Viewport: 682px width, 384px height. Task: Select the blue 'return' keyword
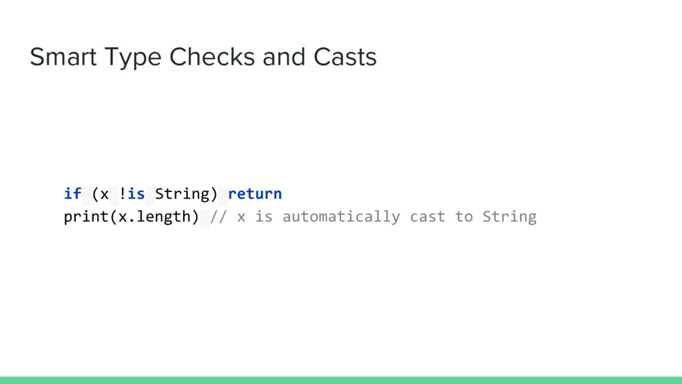(x=255, y=194)
